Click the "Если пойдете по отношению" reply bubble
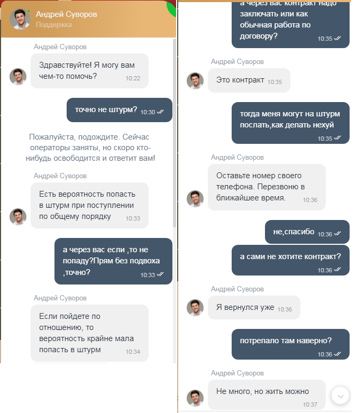The image size is (357, 413). coord(89,333)
